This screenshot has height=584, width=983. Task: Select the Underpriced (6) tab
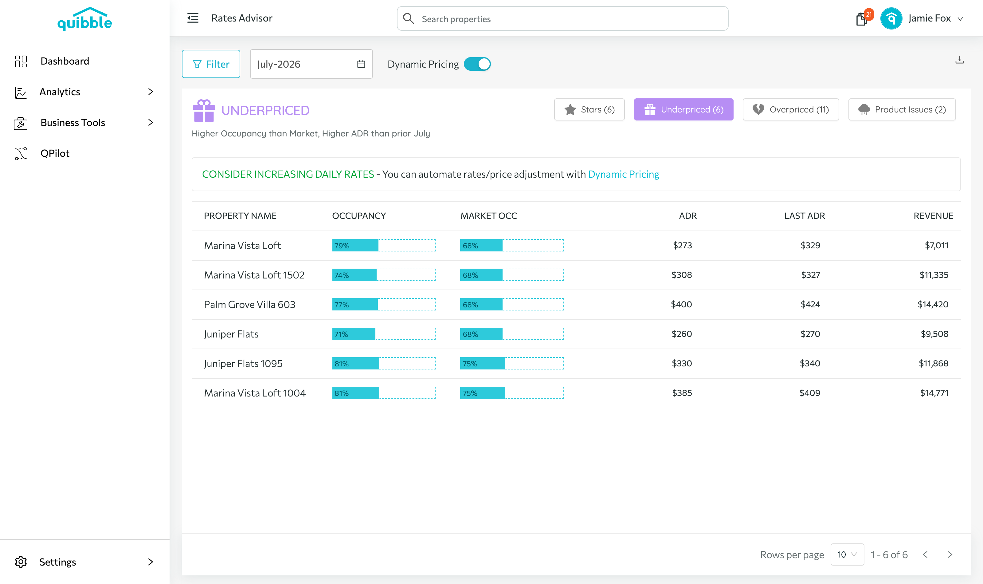tap(683, 109)
